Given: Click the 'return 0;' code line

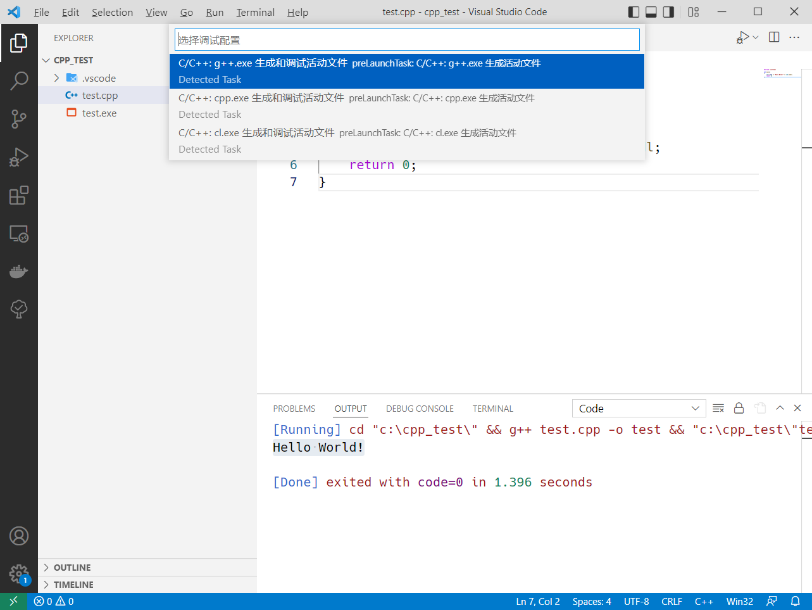Looking at the screenshot, I should pos(382,165).
